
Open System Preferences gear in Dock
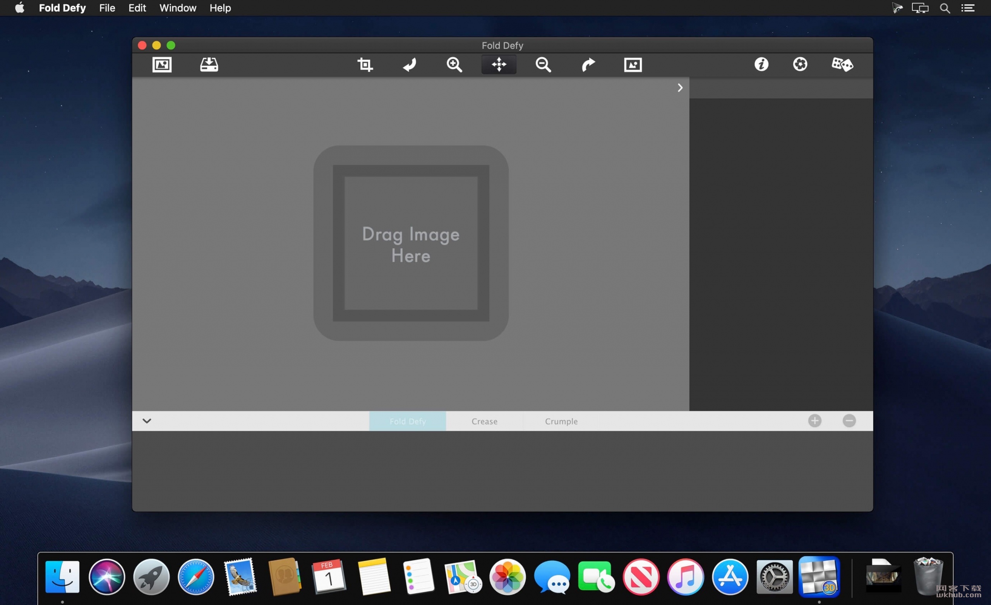(775, 577)
